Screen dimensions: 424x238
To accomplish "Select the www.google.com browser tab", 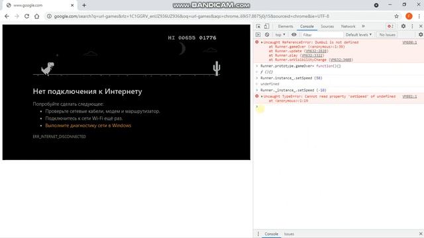I will point(39,5).
